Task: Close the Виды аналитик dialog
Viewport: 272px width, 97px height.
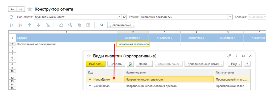Action: pyautogui.click(x=250, y=56)
